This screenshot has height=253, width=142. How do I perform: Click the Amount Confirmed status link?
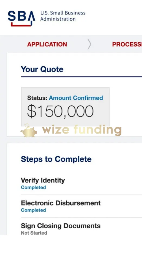point(76,98)
